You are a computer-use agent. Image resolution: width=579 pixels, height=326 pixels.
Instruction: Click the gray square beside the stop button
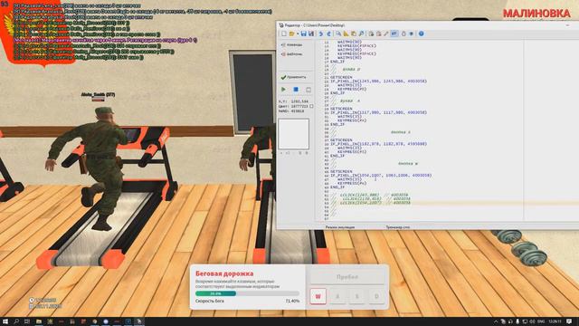pos(308,90)
